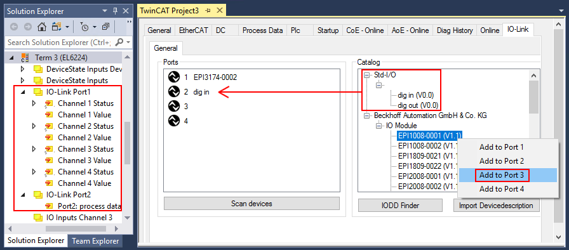The width and height of the screenshot is (569, 250).
Task: Collapse the Term 3 (EL6224) node
Action: pyautogui.click(x=11, y=58)
